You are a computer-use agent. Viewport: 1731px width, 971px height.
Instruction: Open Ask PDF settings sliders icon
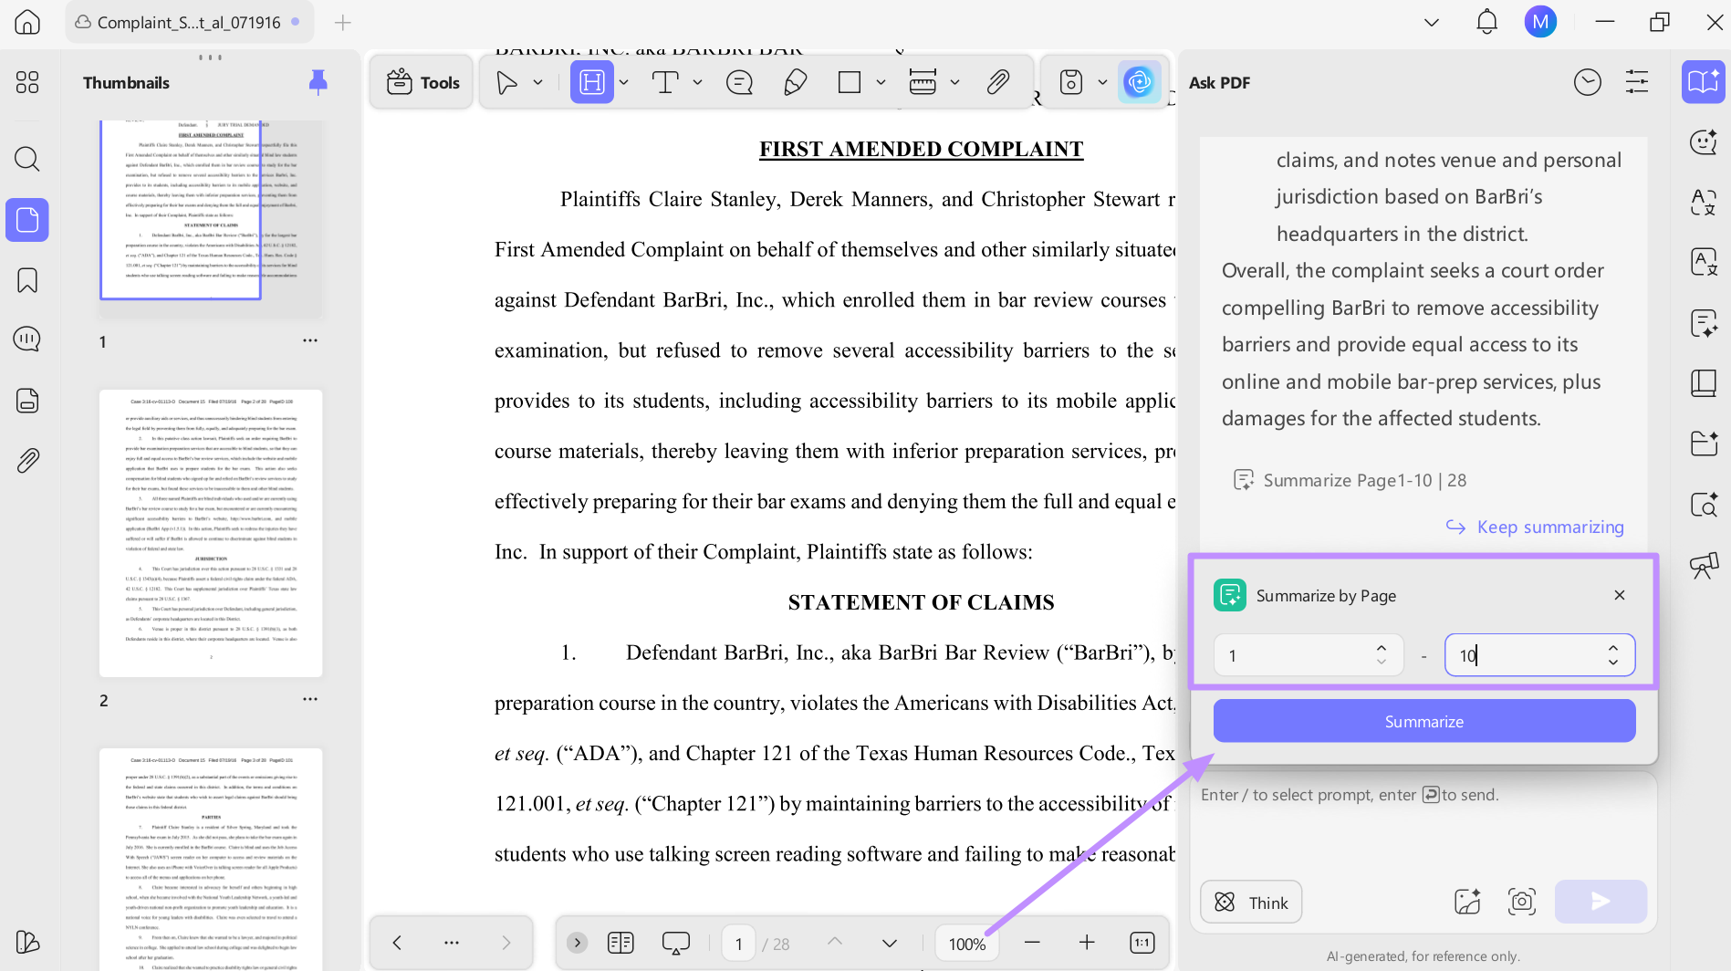click(1637, 82)
